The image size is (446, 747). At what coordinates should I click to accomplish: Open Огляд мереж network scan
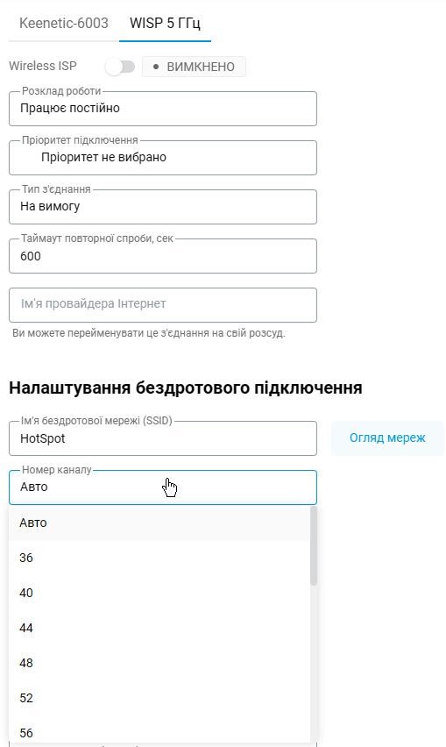pos(387,438)
